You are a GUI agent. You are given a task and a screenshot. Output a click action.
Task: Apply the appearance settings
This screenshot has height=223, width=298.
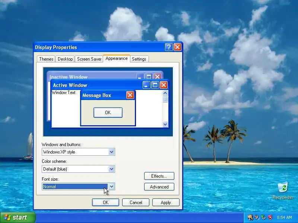tap(166, 202)
